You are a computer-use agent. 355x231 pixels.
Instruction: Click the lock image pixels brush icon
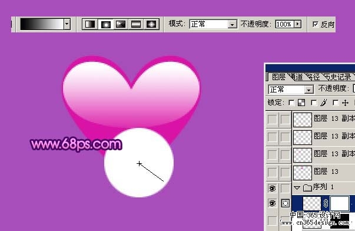point(324,103)
